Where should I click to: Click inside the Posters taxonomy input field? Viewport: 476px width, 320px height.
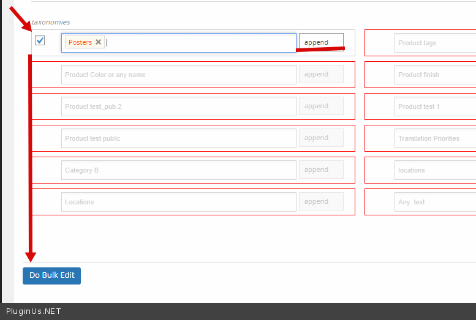(x=196, y=43)
